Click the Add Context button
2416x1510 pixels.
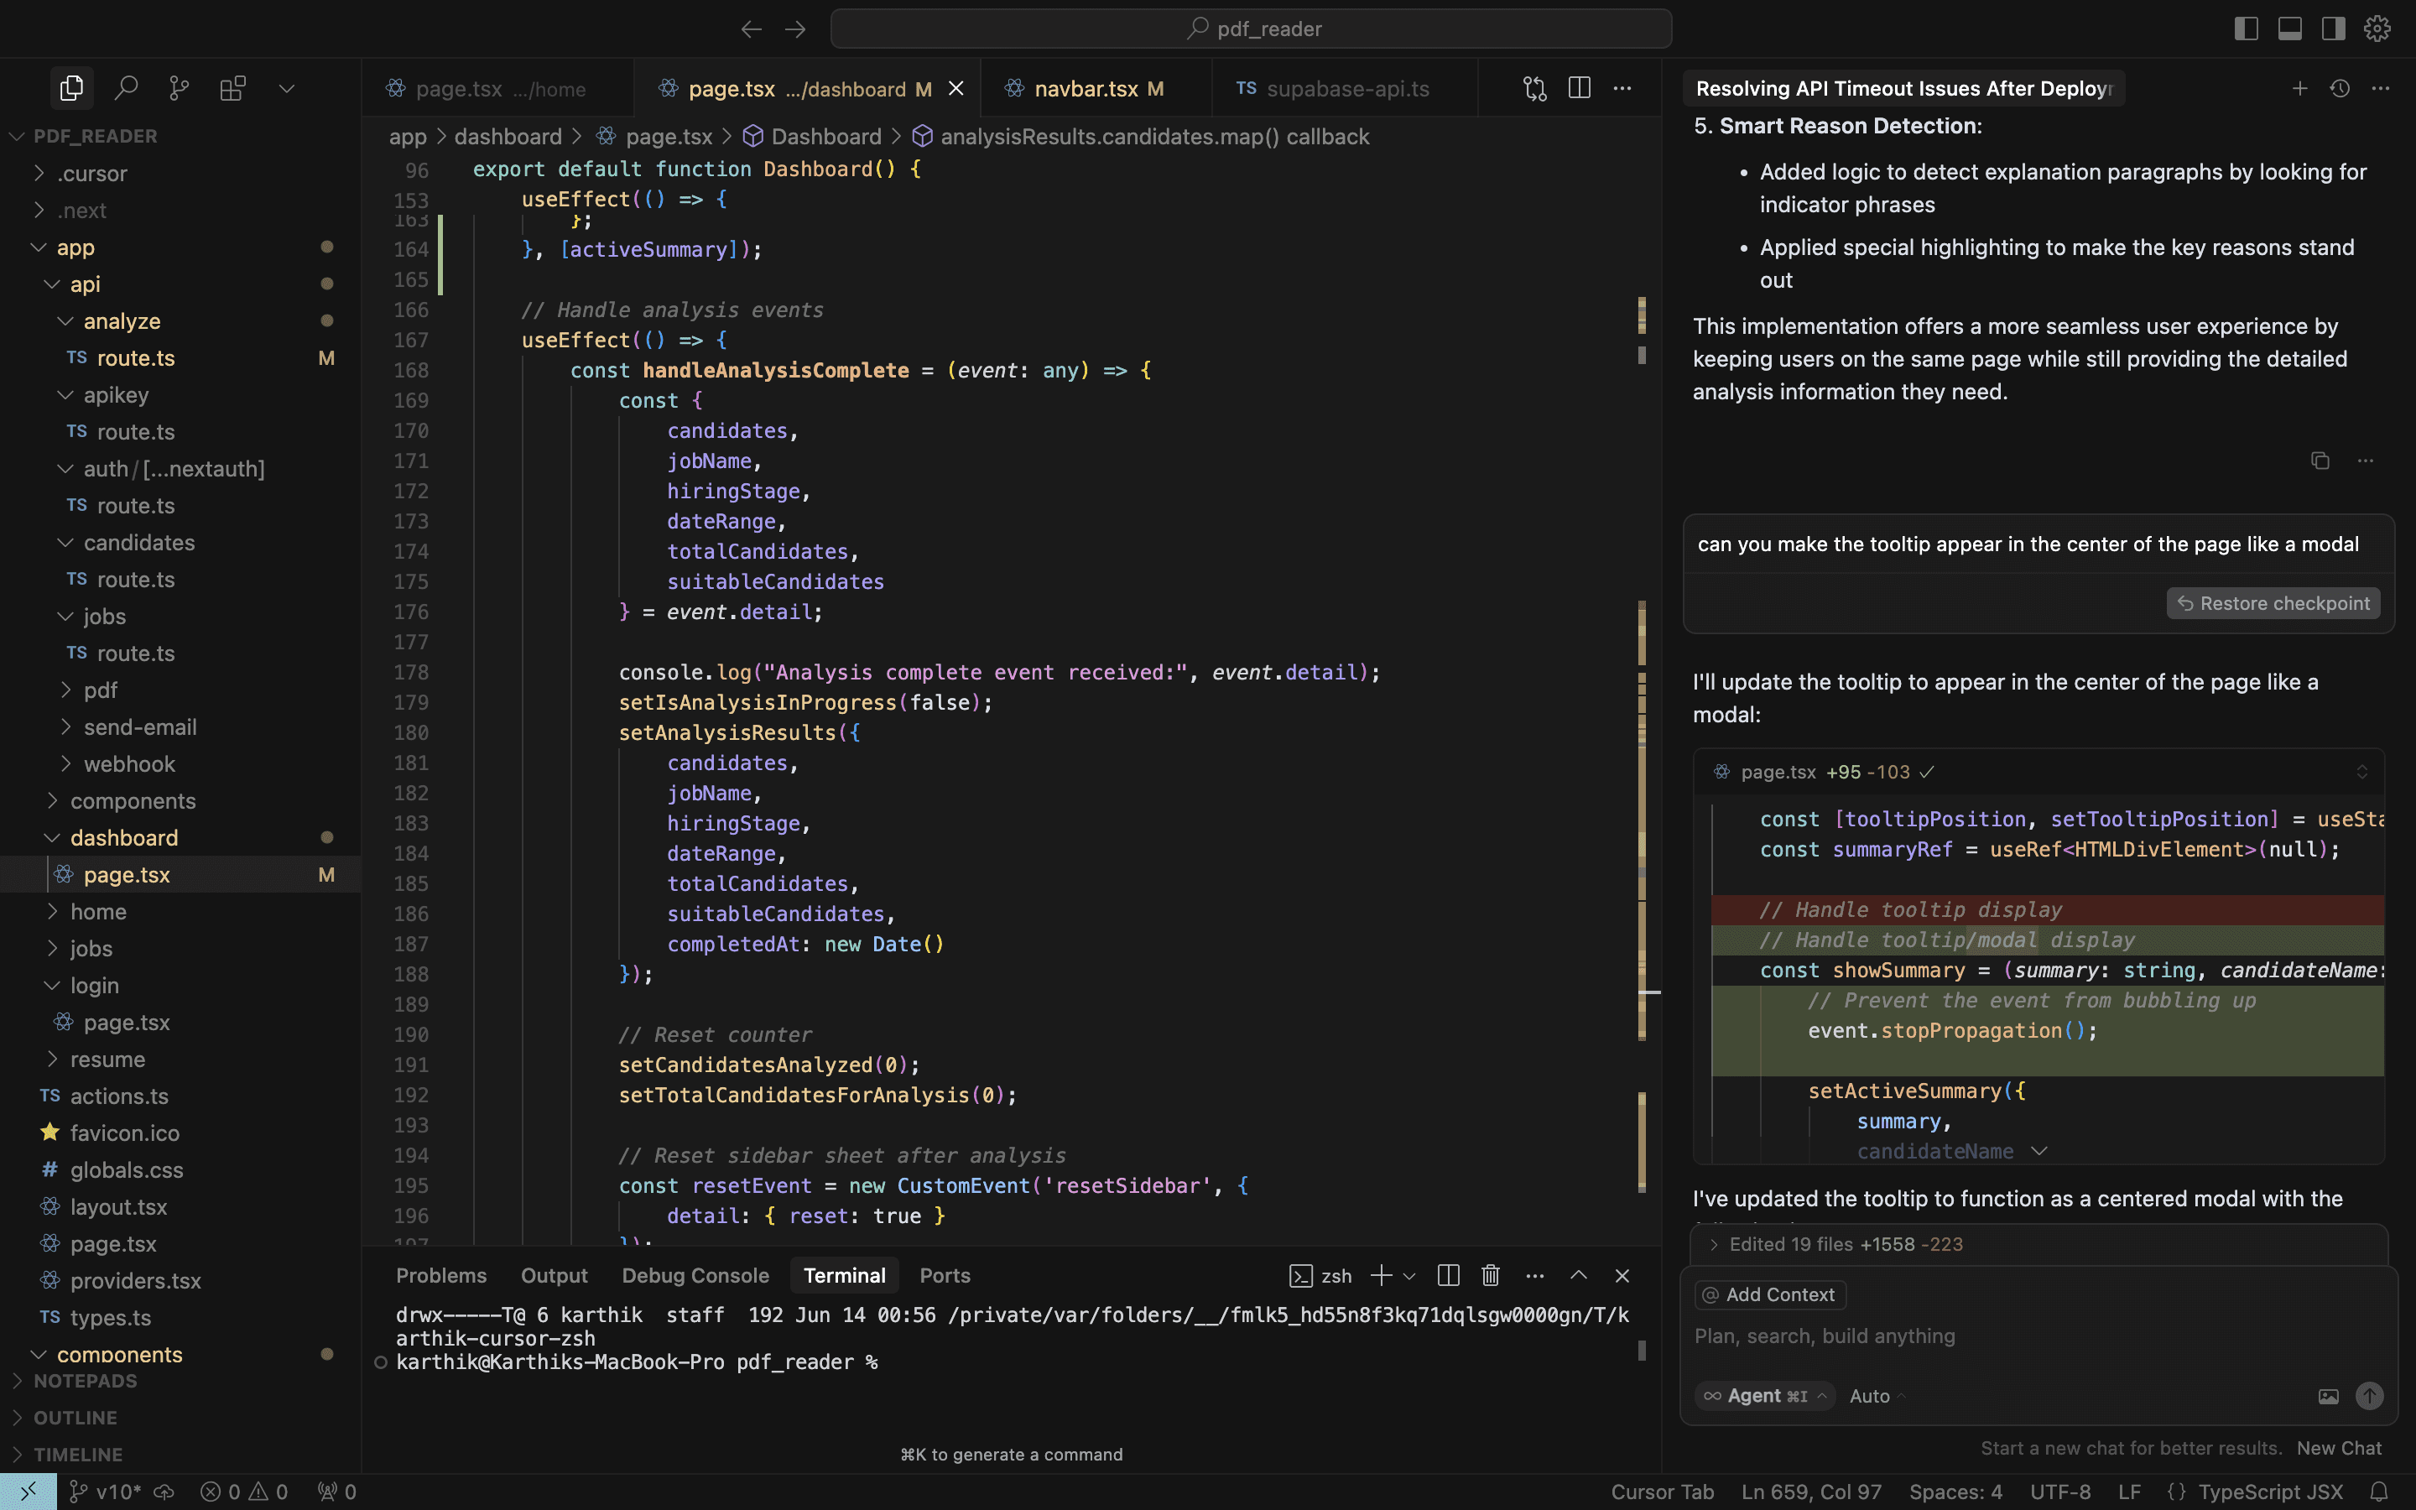[1770, 1294]
